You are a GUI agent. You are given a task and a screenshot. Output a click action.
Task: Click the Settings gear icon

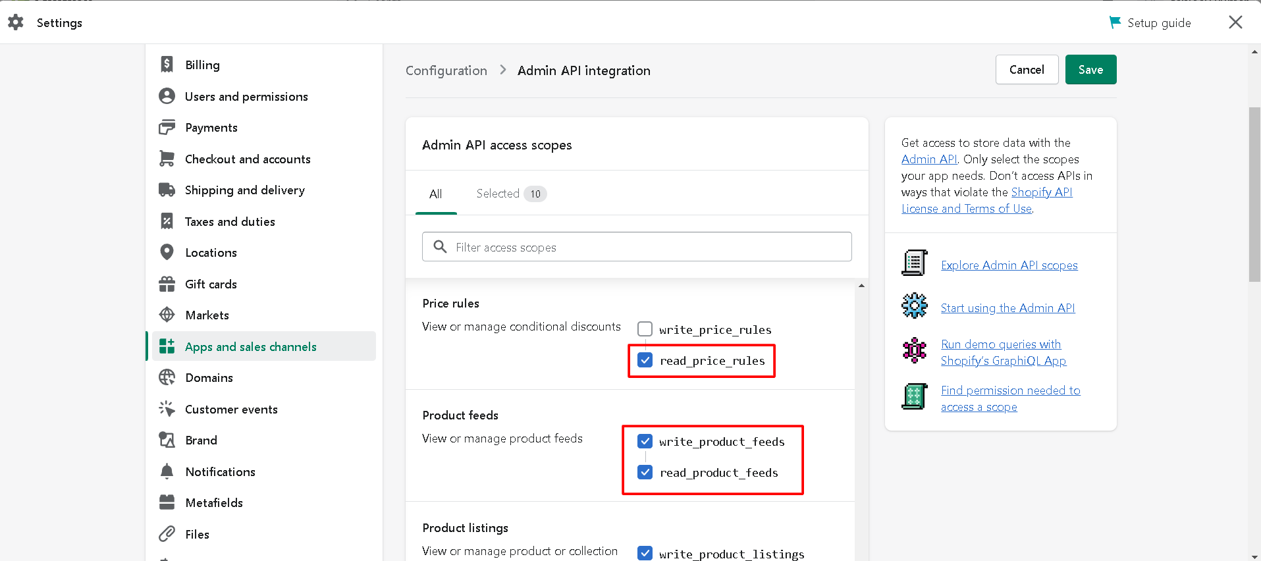click(x=16, y=22)
